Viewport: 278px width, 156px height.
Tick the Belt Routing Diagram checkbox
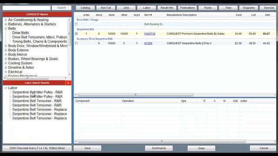pos(76,24)
